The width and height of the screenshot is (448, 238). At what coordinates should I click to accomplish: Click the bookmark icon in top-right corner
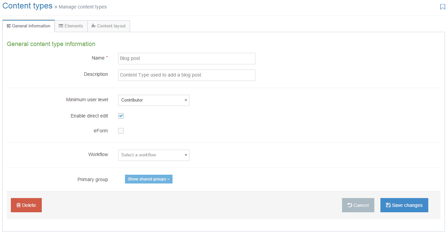[442, 7]
